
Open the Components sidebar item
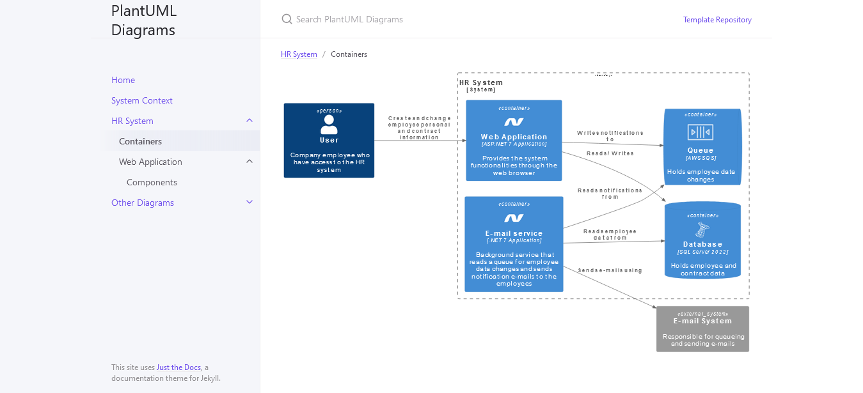tap(152, 182)
